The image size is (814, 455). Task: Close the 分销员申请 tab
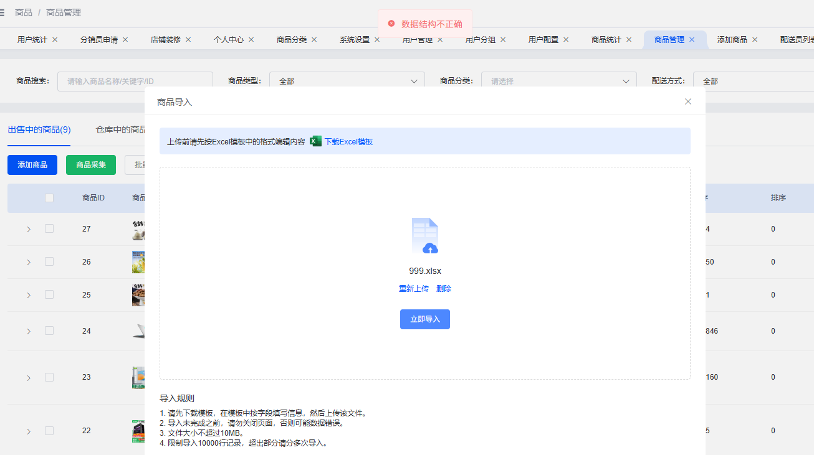pos(125,40)
